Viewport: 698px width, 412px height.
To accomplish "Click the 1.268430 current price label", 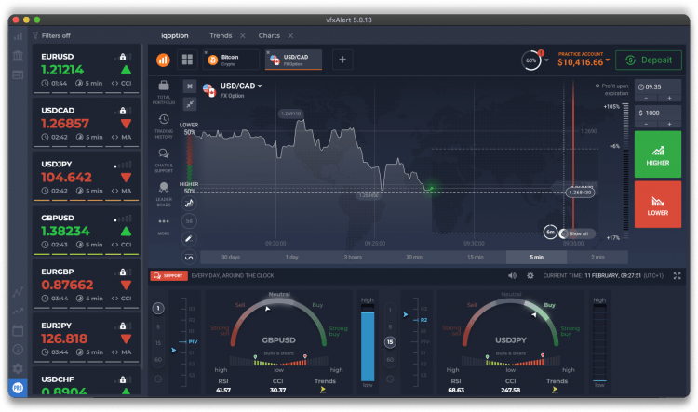I will click(580, 193).
